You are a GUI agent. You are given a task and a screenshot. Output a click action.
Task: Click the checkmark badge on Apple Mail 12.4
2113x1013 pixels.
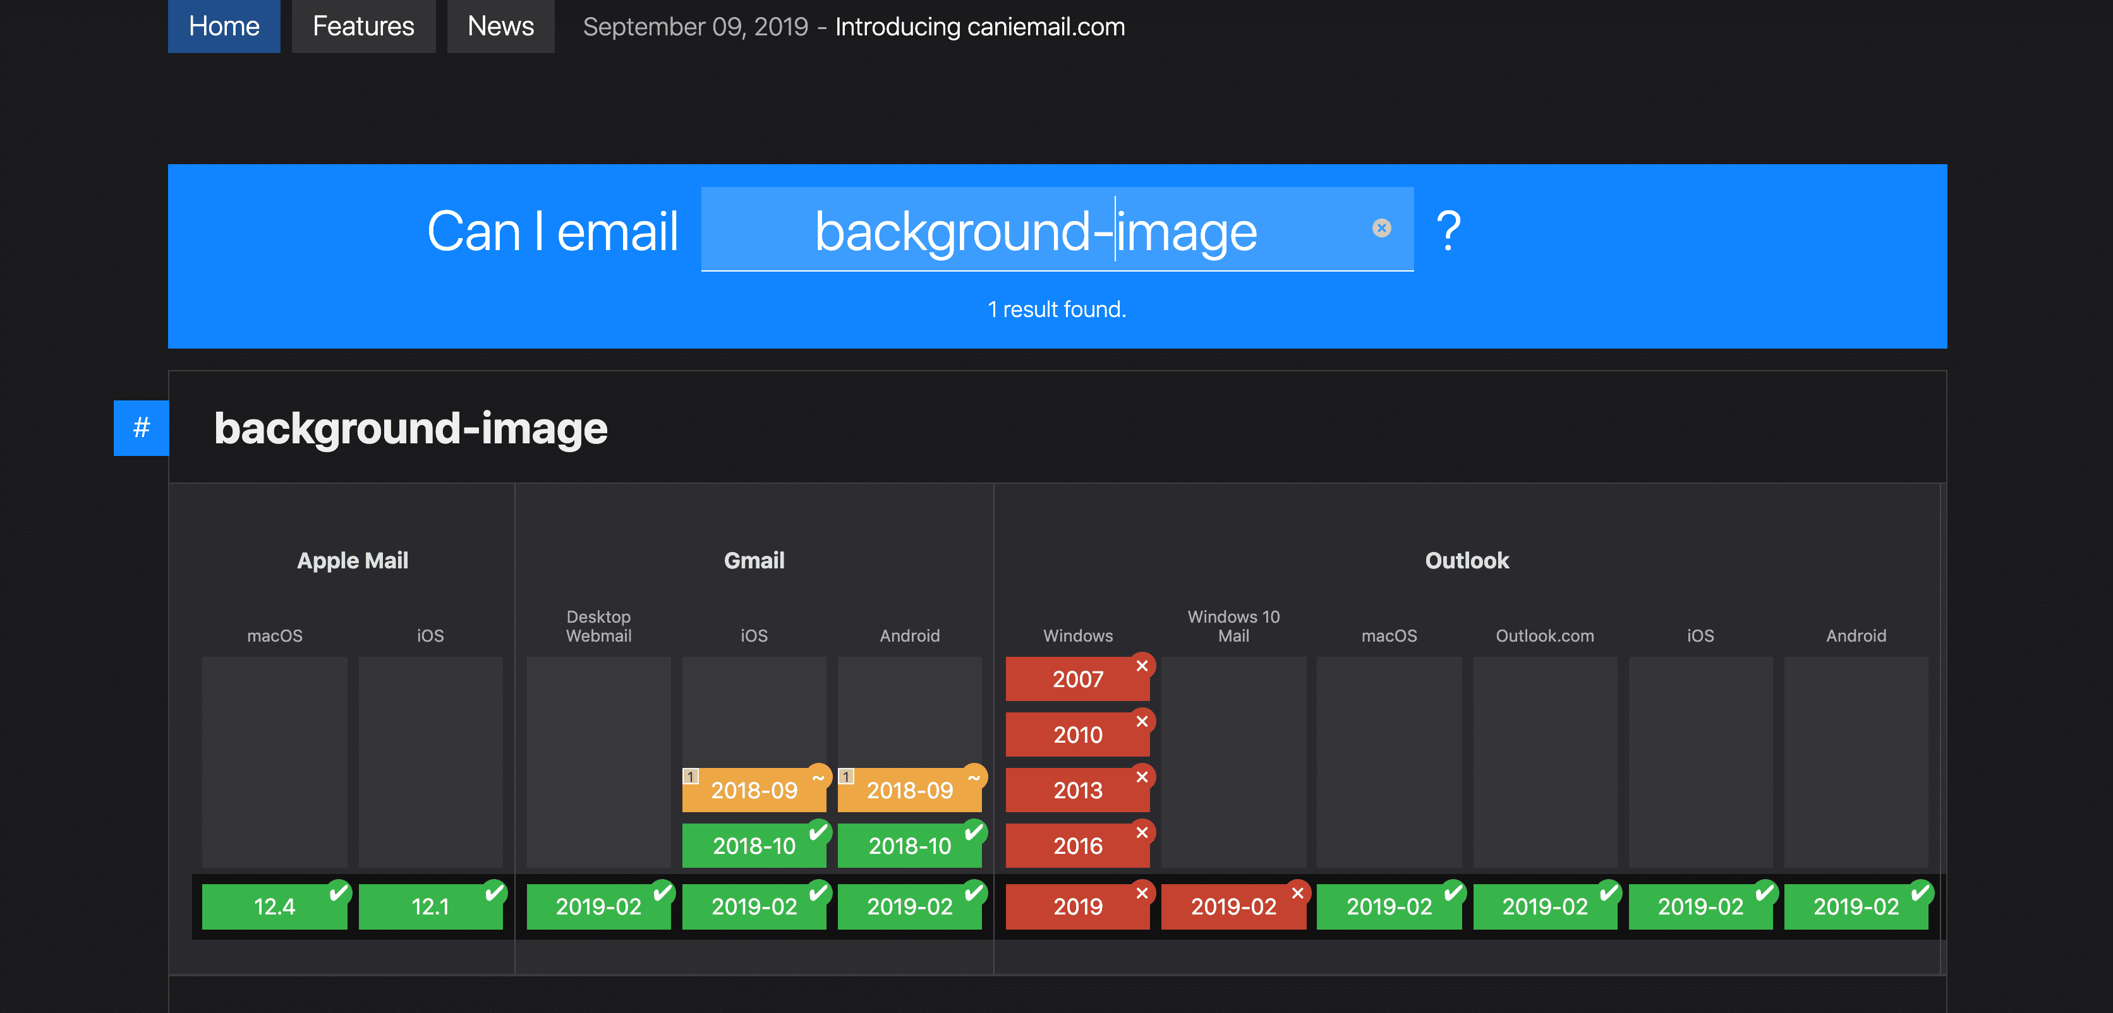[x=339, y=892]
